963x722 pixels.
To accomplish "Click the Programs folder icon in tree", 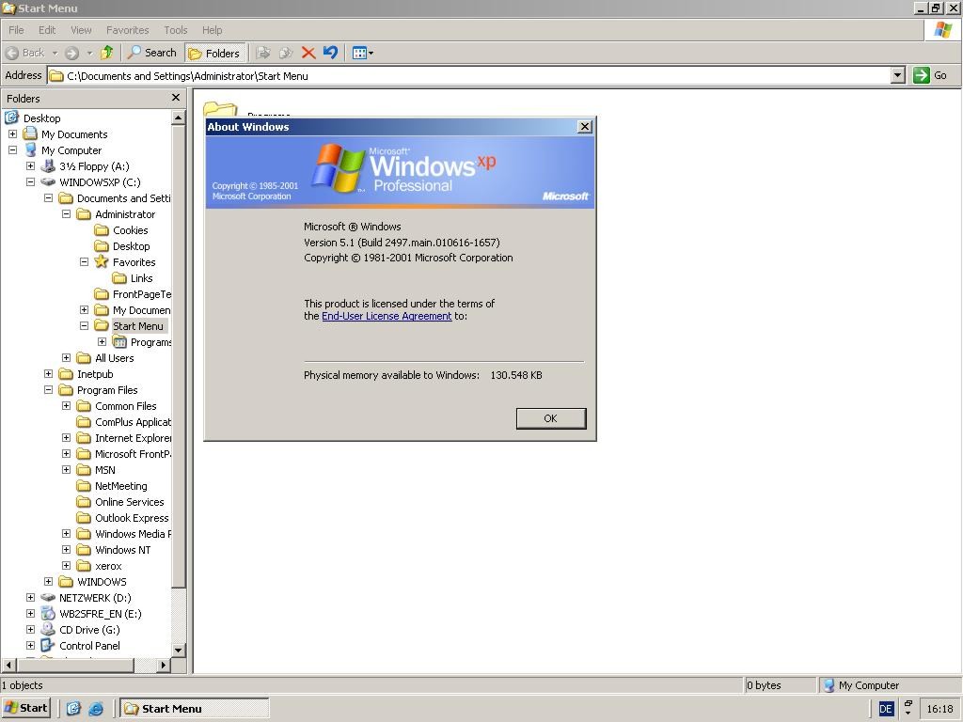I will [x=119, y=342].
